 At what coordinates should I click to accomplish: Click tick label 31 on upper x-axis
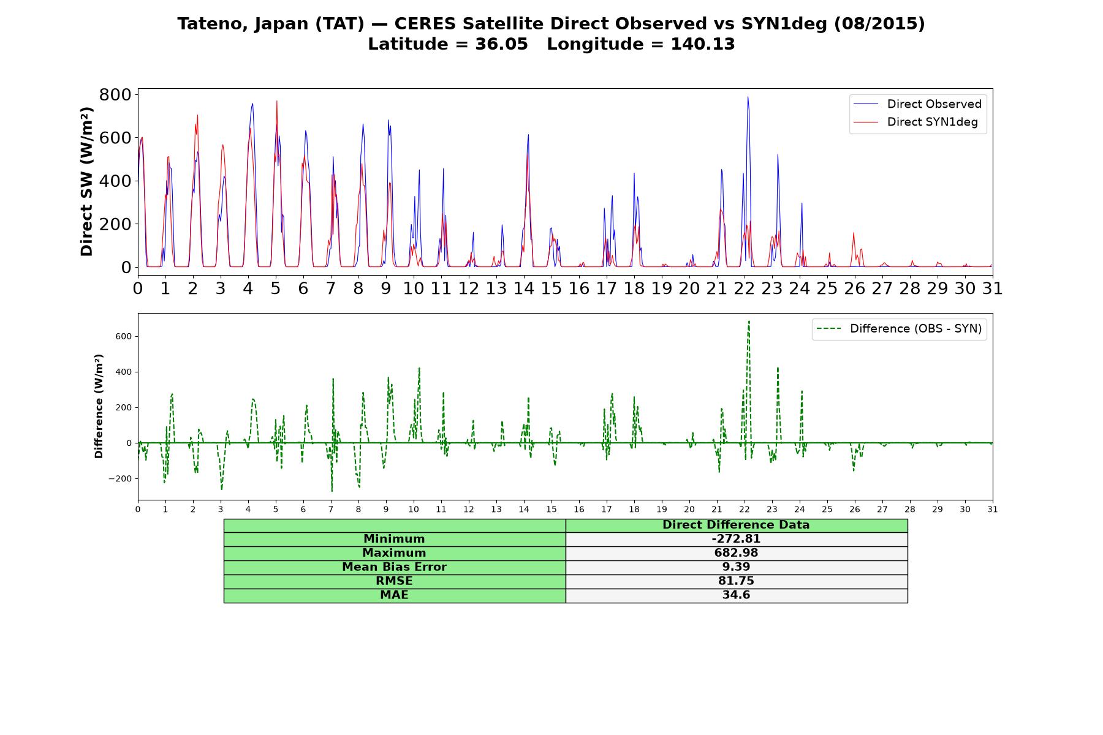992,288
